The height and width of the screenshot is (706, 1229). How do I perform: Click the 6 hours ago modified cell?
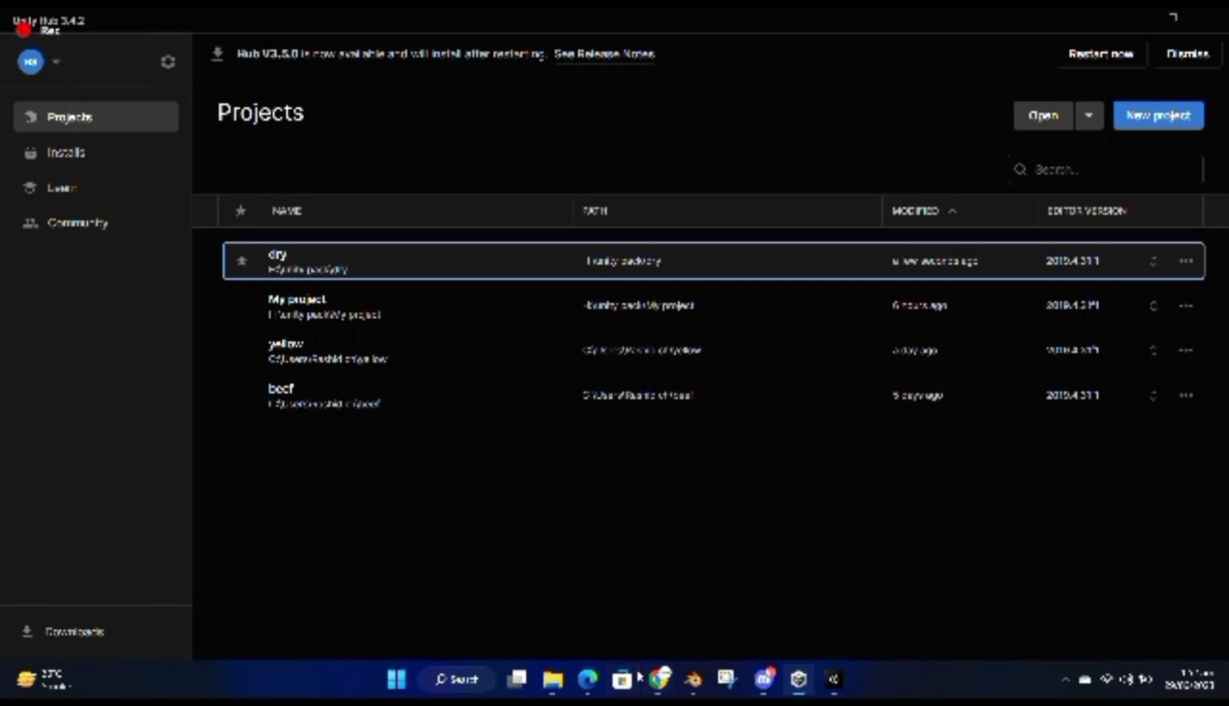coord(919,305)
